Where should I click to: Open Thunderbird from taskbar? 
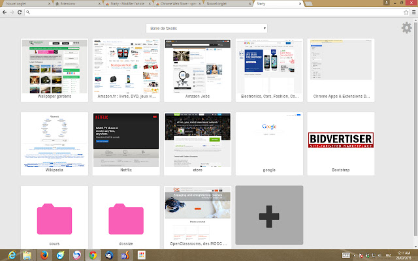[x=109, y=255]
